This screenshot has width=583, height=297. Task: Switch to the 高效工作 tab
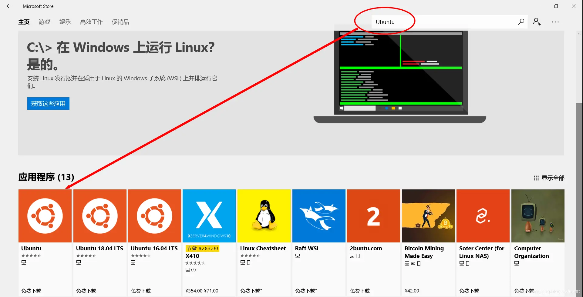coord(92,22)
